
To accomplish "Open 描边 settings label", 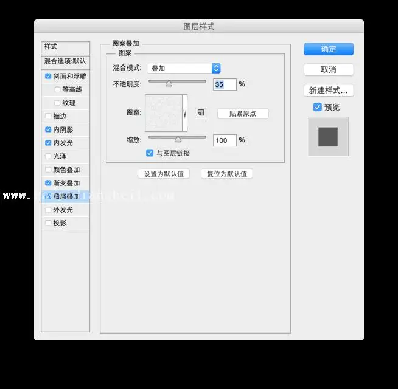I will point(60,116).
